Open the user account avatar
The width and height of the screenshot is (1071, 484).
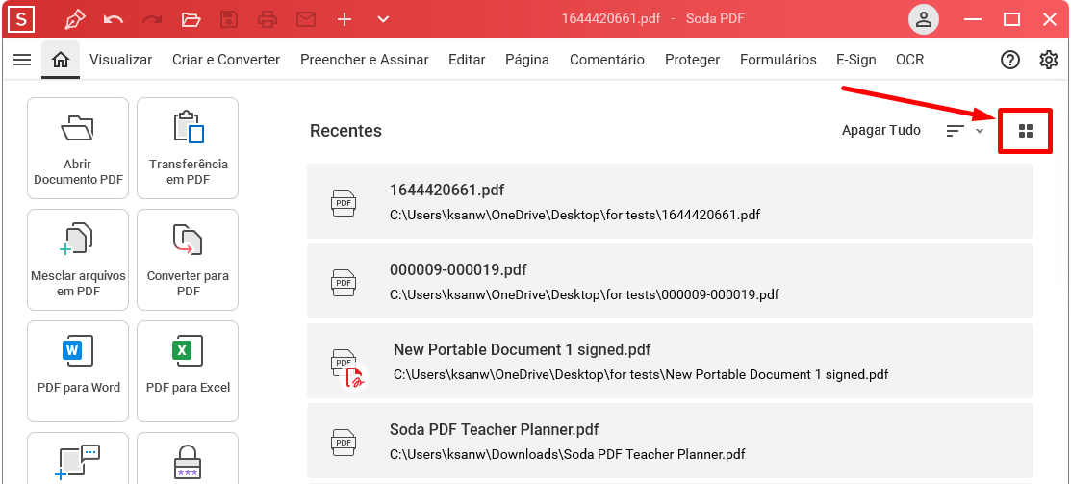(x=924, y=19)
